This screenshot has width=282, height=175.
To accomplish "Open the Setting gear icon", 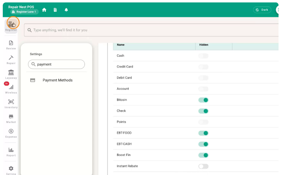I will click(x=11, y=168).
